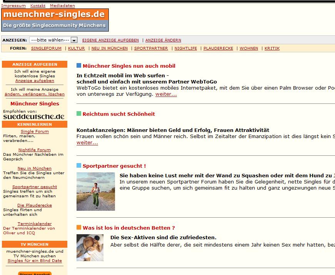Click green square beside Reichtum sucht Schönheit
Image resolution: width=335 pixels, height=275 pixels.
point(79,114)
